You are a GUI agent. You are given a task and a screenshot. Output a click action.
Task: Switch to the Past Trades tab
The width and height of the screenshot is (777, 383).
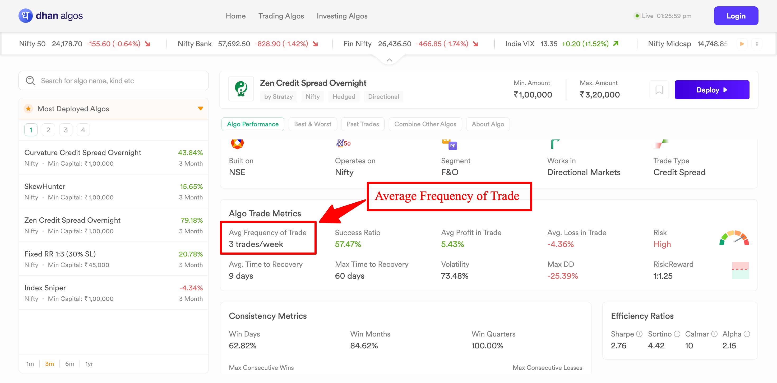coord(363,124)
